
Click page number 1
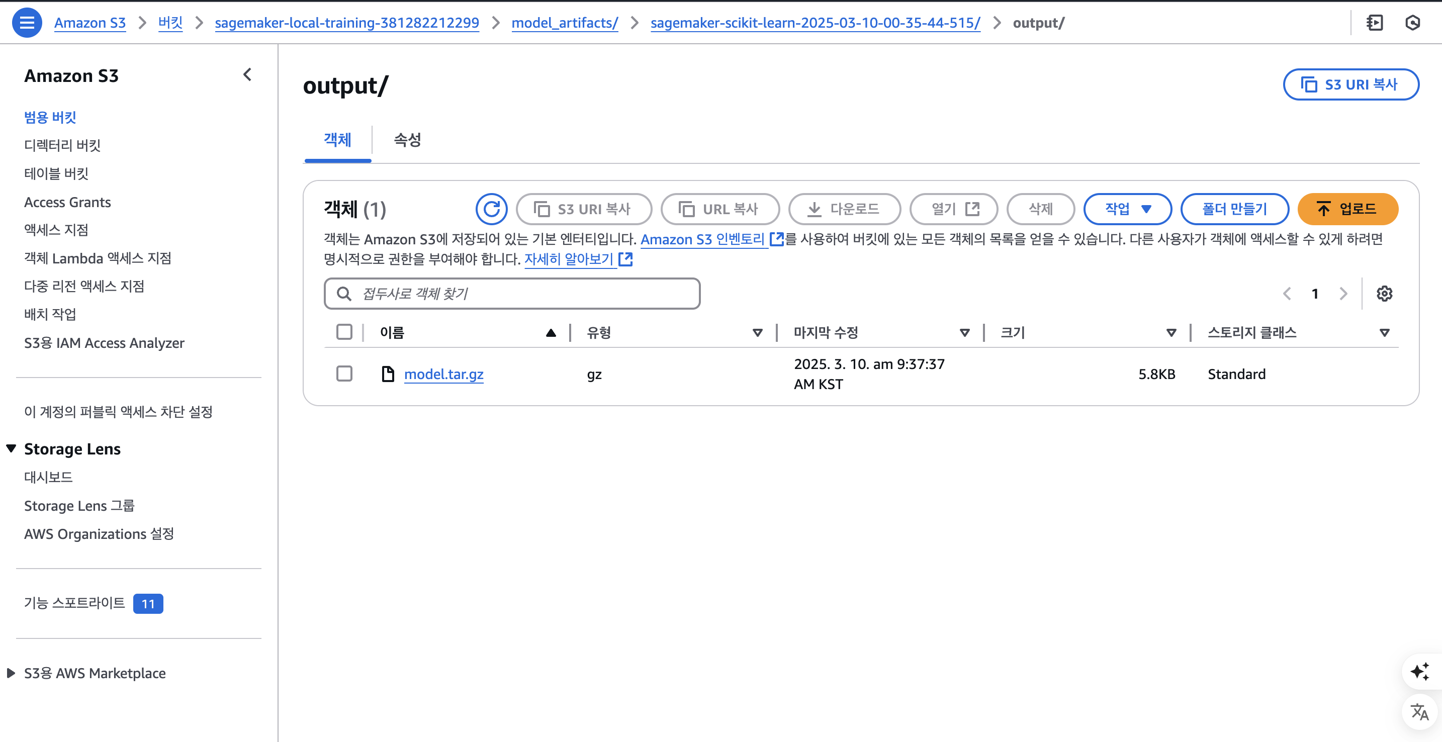1315,294
